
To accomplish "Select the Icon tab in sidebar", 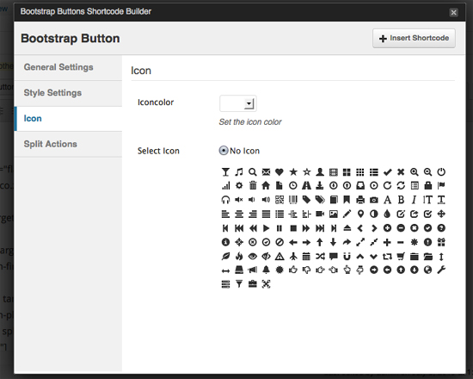I will 68,119.
